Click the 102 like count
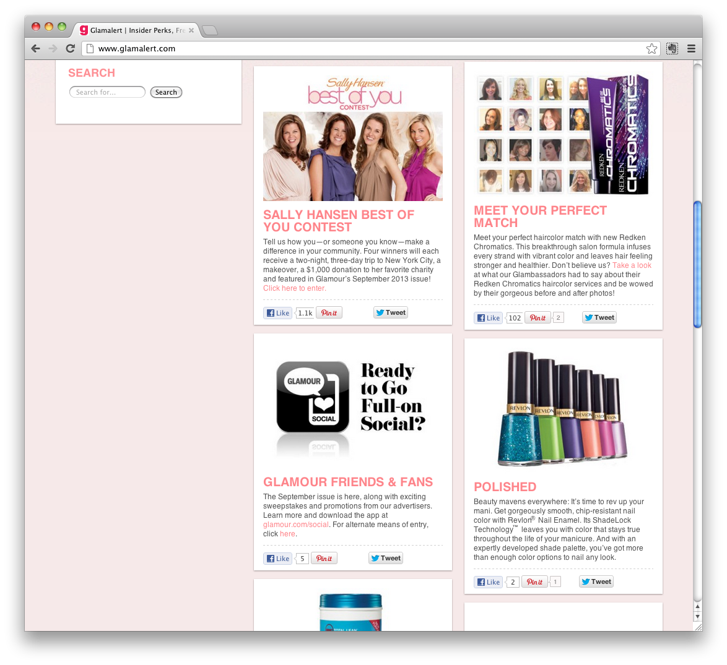 pos(515,318)
